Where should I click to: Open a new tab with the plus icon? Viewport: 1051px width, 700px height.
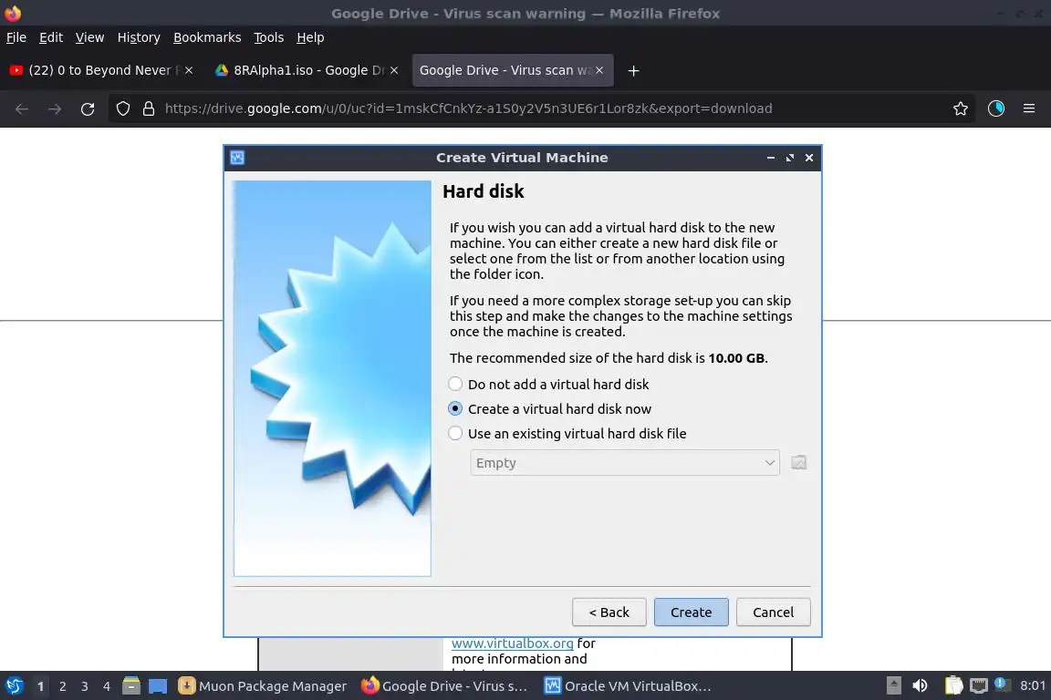[633, 70]
